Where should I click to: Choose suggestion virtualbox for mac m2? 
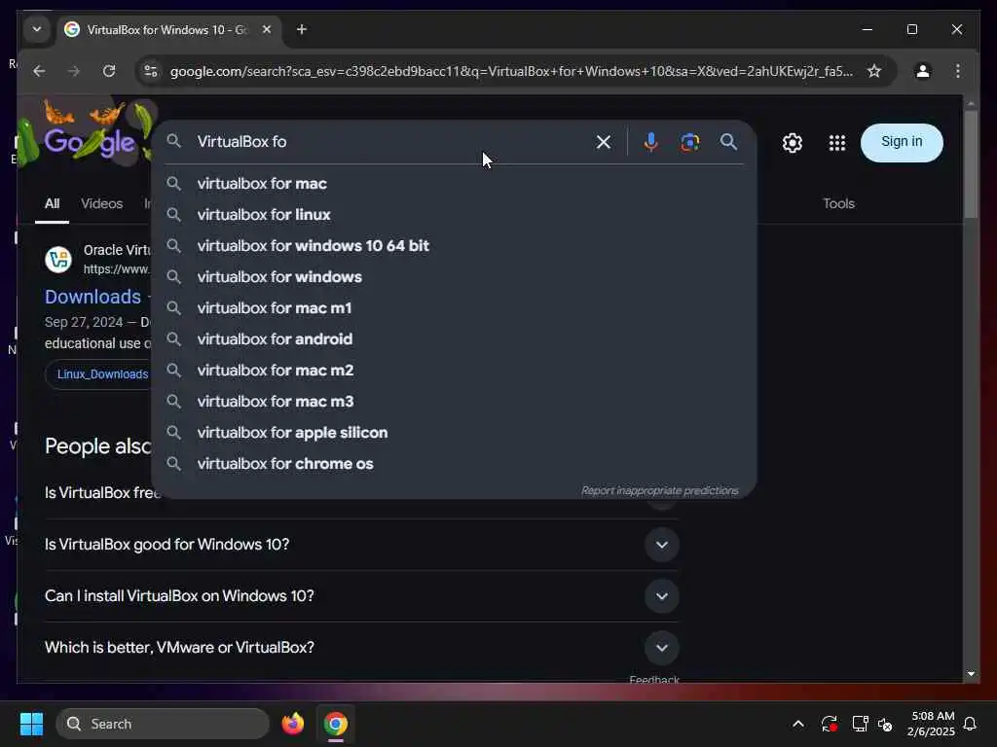454,371
